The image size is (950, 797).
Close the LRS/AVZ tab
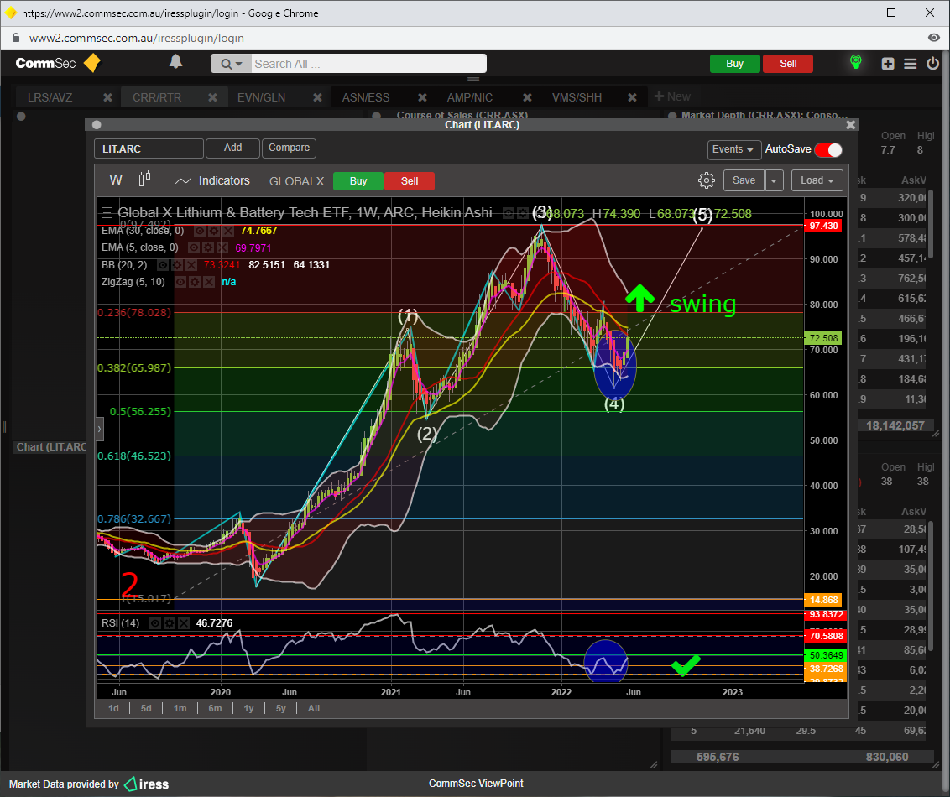pos(108,97)
